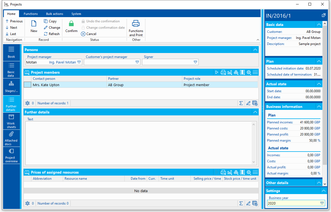331x212 pixels.
Task: Open the Book sidebar view
Action: pos(11,52)
